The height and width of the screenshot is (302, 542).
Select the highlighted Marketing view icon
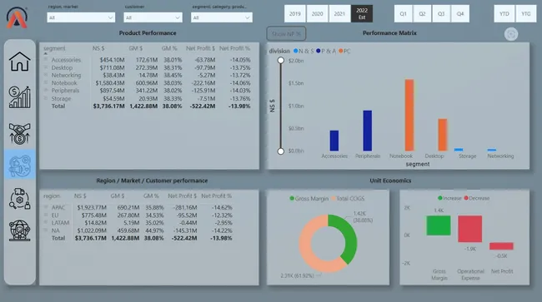(20, 165)
